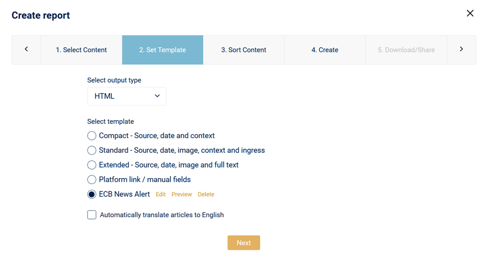Click the 2. Set Template tab
Screen dimensions: 488x271
[162, 50]
